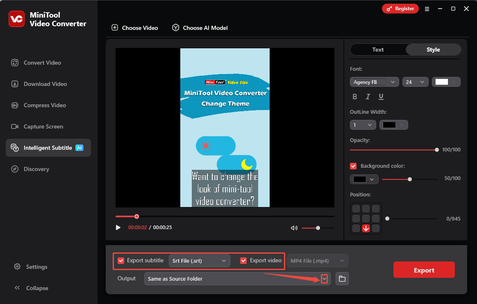The width and height of the screenshot is (477, 304).
Task: Mute the video volume speaker icon
Action: (x=294, y=228)
